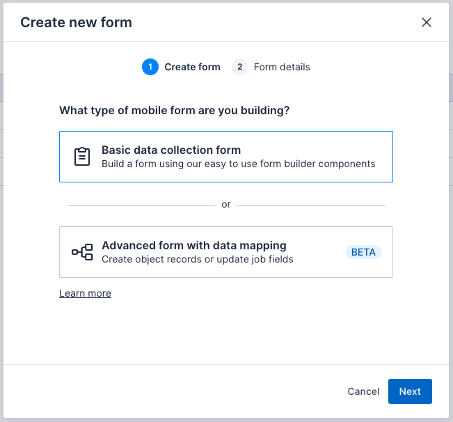This screenshot has width=453, height=422.
Task: Click 'Build a form using our easy' description
Action: [239, 164]
